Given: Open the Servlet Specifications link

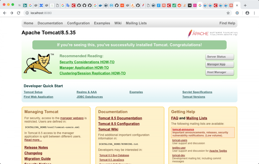Looking at the screenshot, I should click(197, 92).
